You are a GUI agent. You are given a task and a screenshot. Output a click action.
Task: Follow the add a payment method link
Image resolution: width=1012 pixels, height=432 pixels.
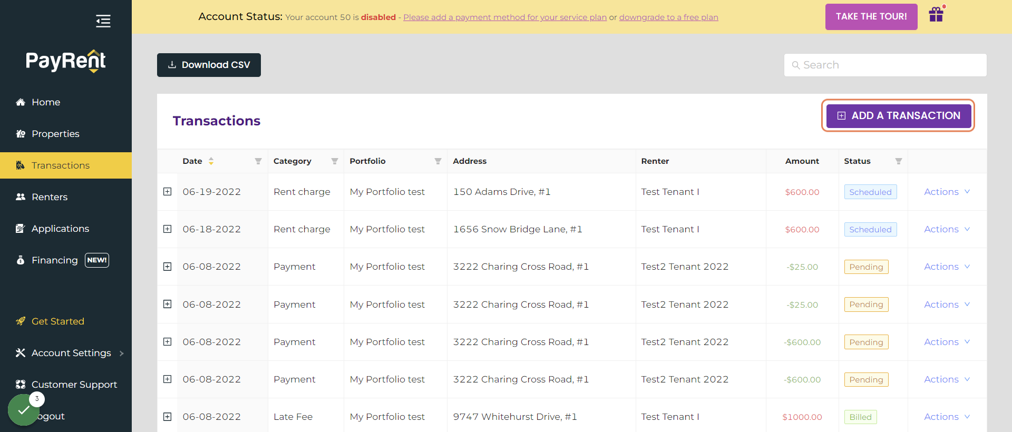[505, 17]
